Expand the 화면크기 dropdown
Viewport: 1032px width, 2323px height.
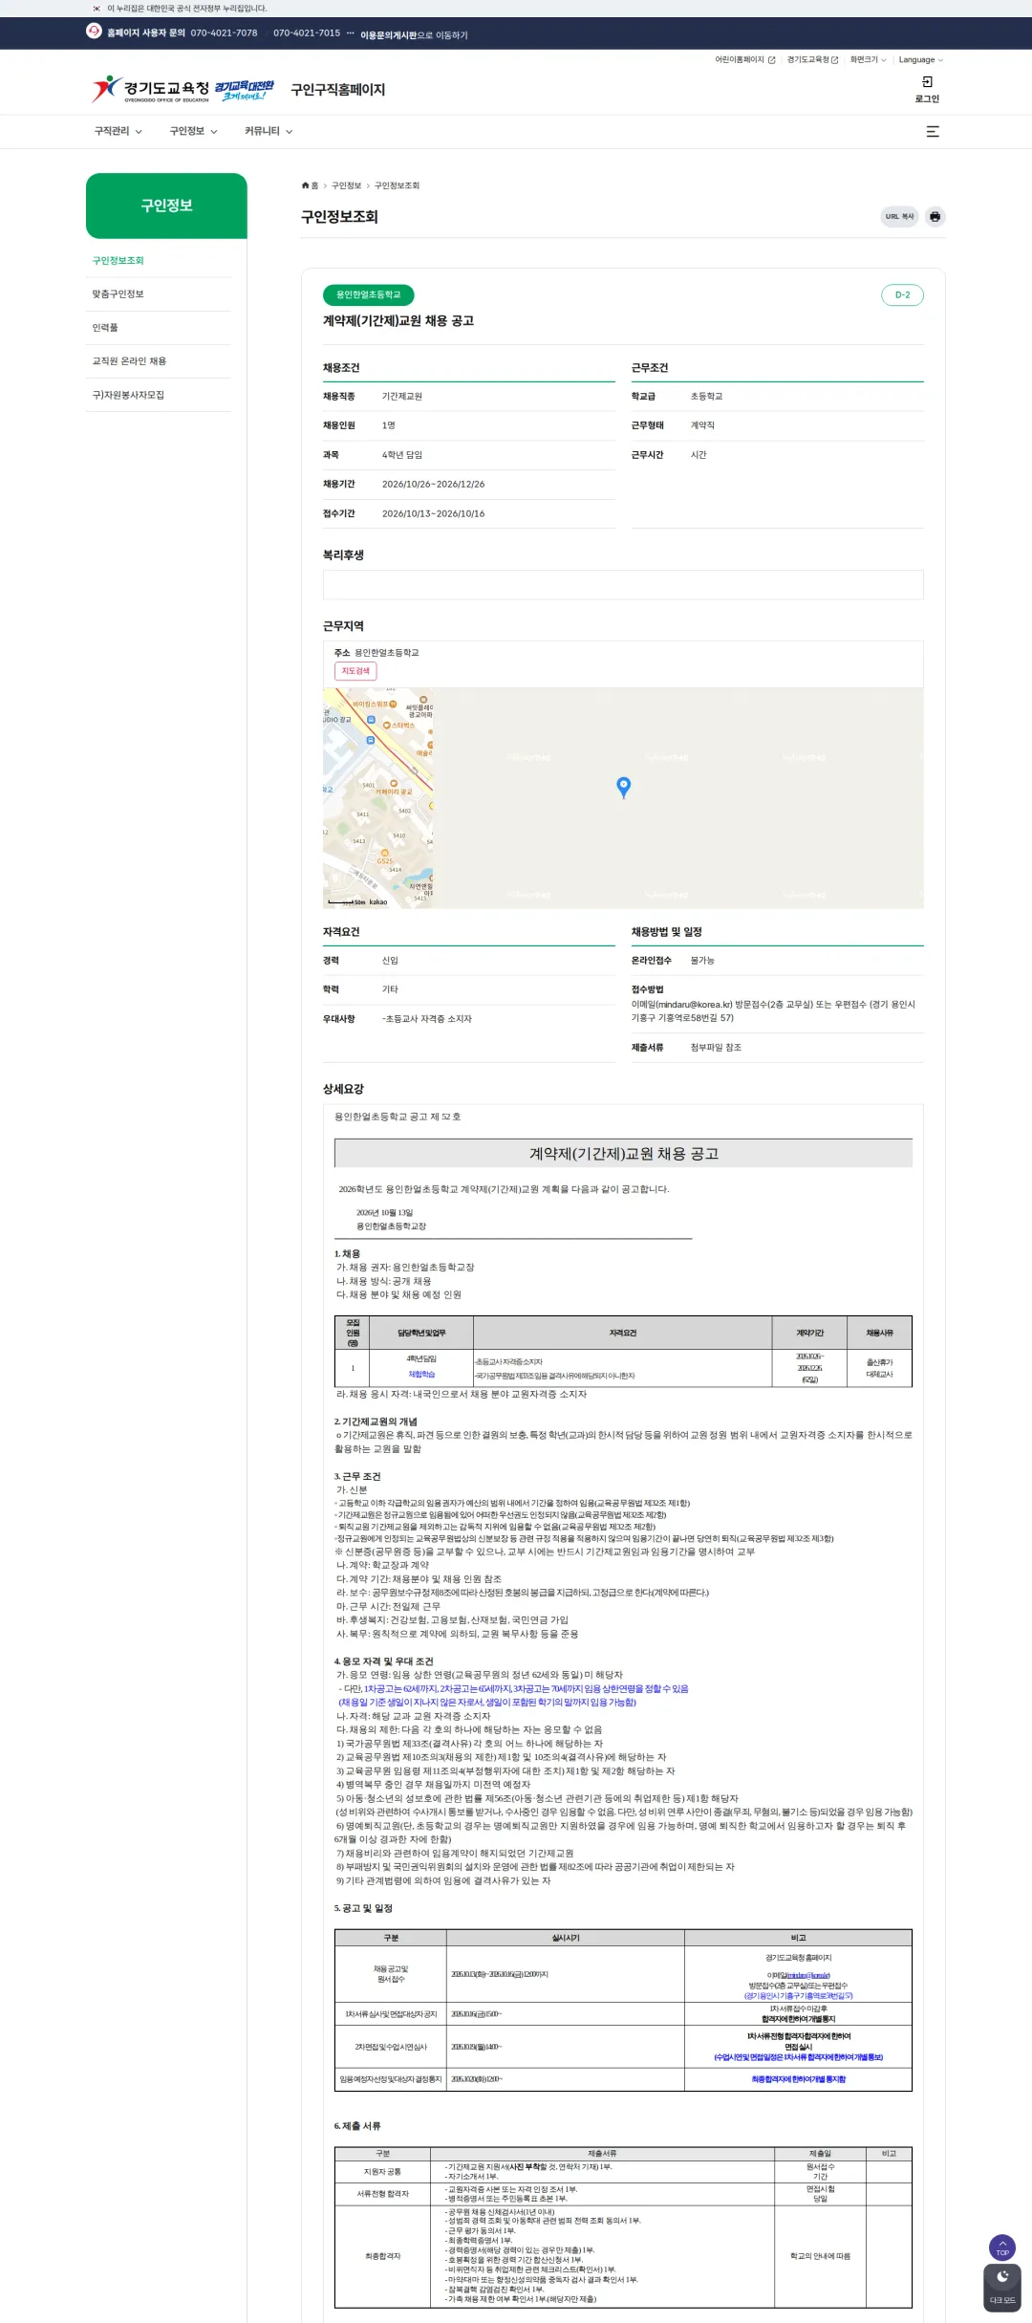click(x=868, y=59)
